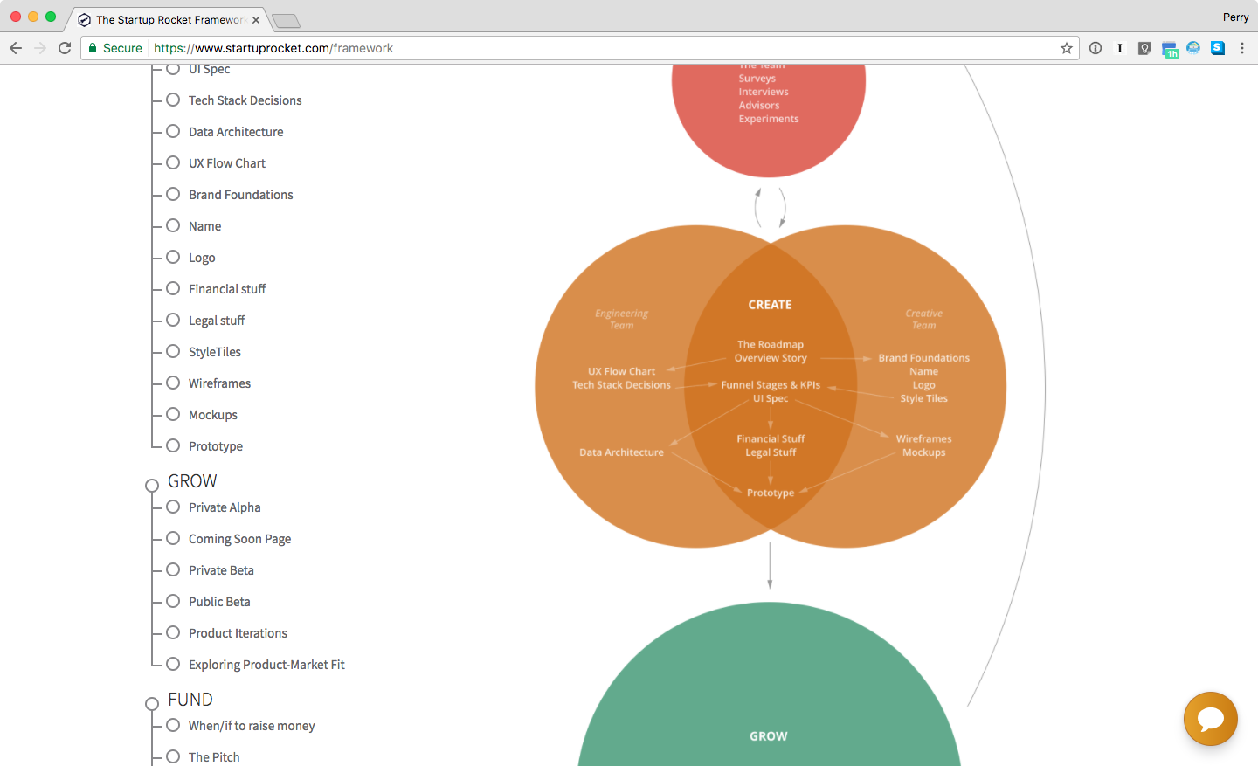1258x766 pixels.
Task: Toggle the Data Architecture circle
Action: 173,131
